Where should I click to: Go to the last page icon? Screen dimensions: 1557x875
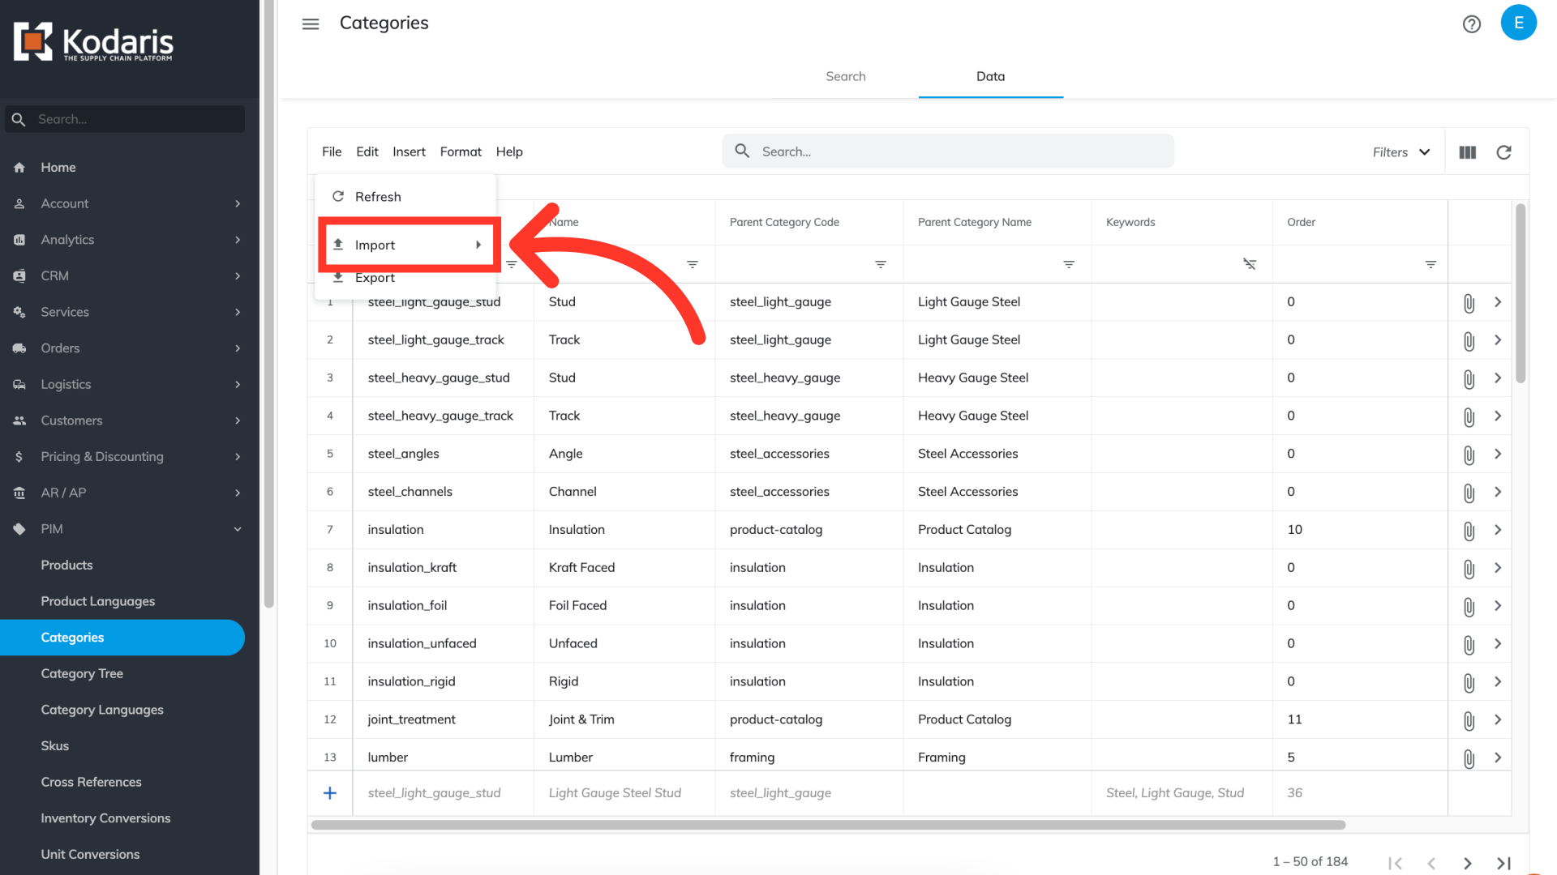[1503, 863]
